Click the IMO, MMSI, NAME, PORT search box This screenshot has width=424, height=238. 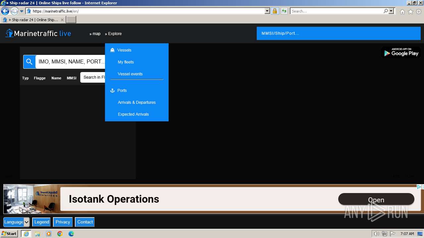click(x=70, y=62)
